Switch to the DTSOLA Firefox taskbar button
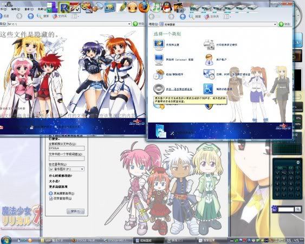The height and width of the screenshot is (244, 305). pyautogui.click(x=85, y=241)
